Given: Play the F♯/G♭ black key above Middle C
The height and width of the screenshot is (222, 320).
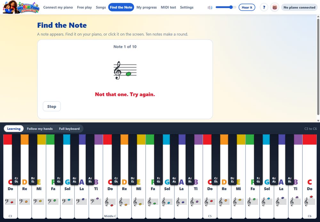Looking at the screenshot, I should [x=158, y=159].
